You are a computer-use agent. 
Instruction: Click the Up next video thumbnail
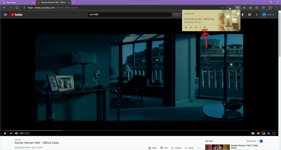point(217,147)
